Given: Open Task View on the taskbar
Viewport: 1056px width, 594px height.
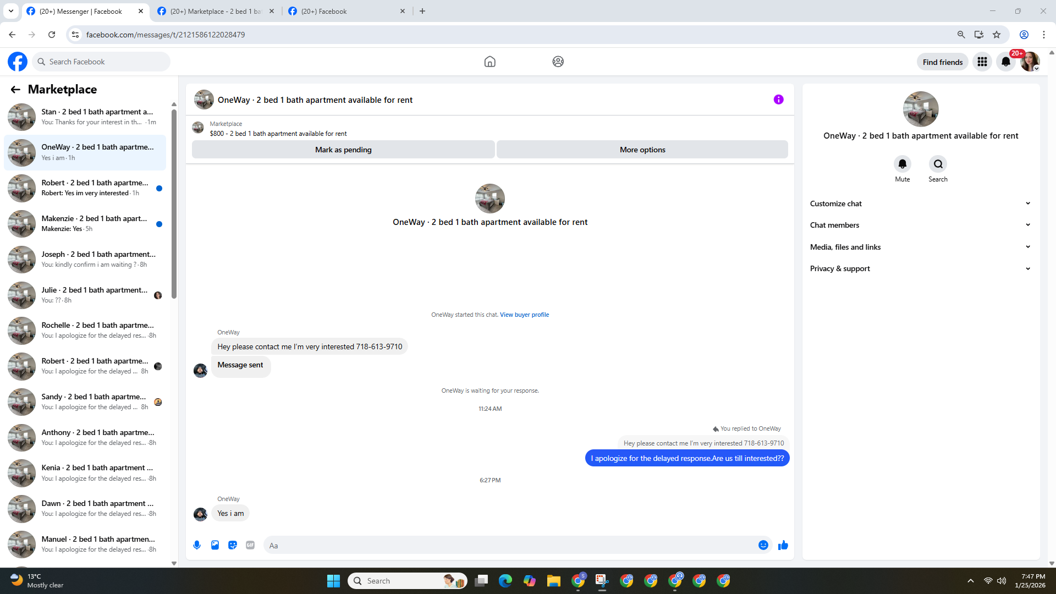Looking at the screenshot, I should pos(481,581).
